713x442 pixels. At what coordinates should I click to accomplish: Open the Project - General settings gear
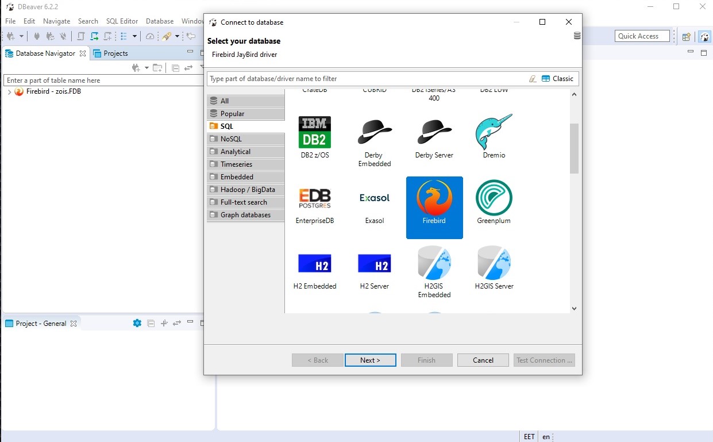(137, 323)
